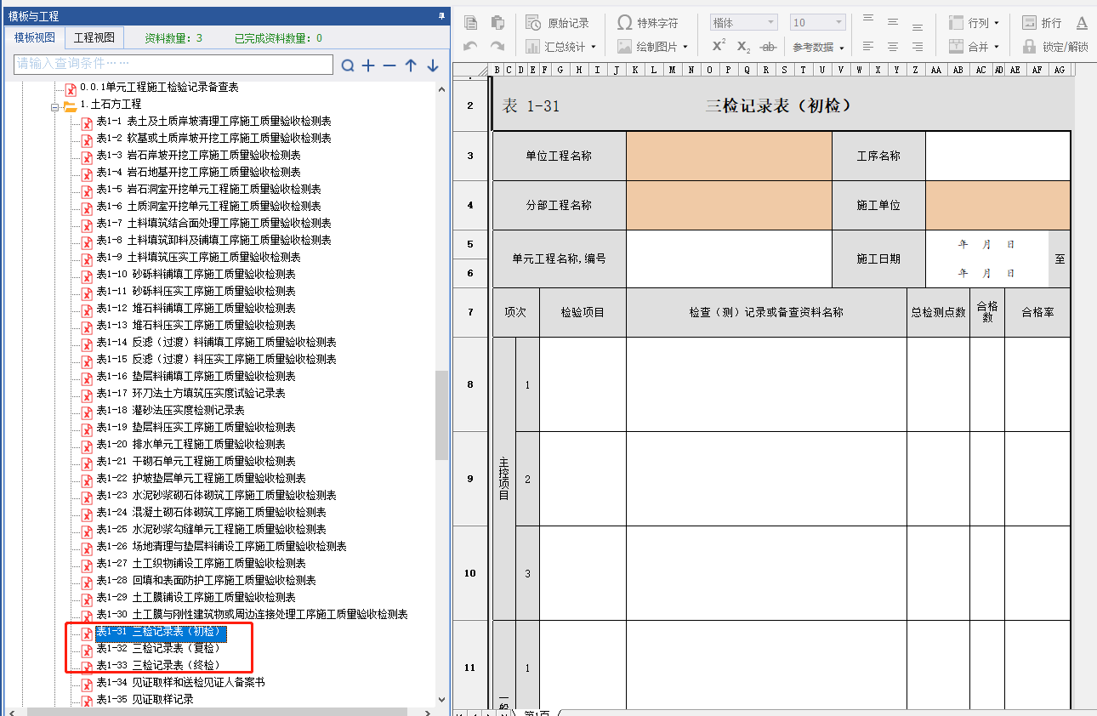Select 表1-34 见证取样和送检见证人备案书

coord(180,683)
